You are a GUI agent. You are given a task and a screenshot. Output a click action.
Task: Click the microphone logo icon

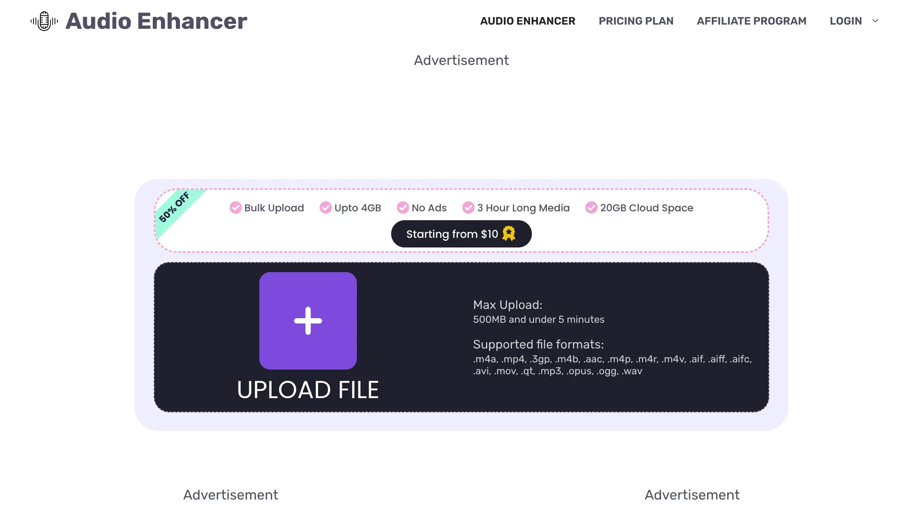coord(44,21)
